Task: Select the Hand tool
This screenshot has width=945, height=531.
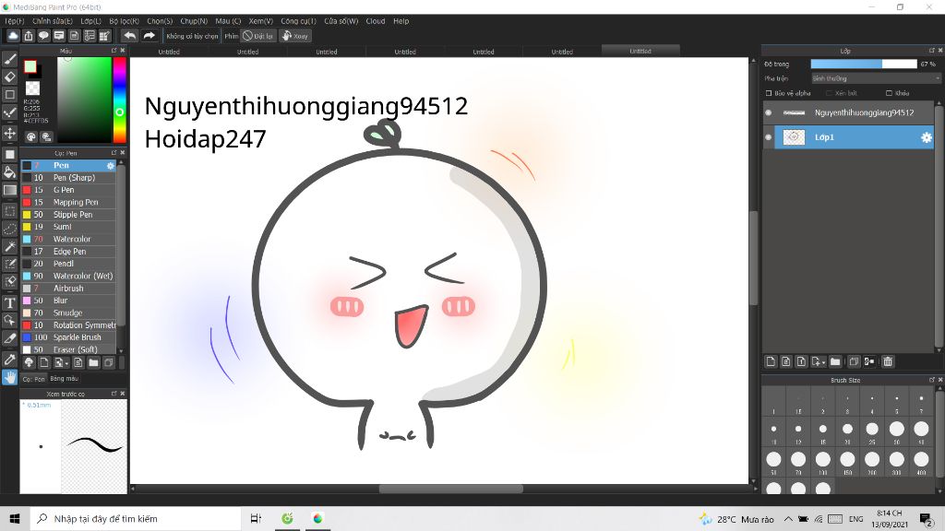Action: pyautogui.click(x=9, y=377)
